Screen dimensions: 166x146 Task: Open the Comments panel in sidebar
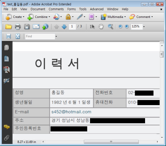[x=7, y=127]
